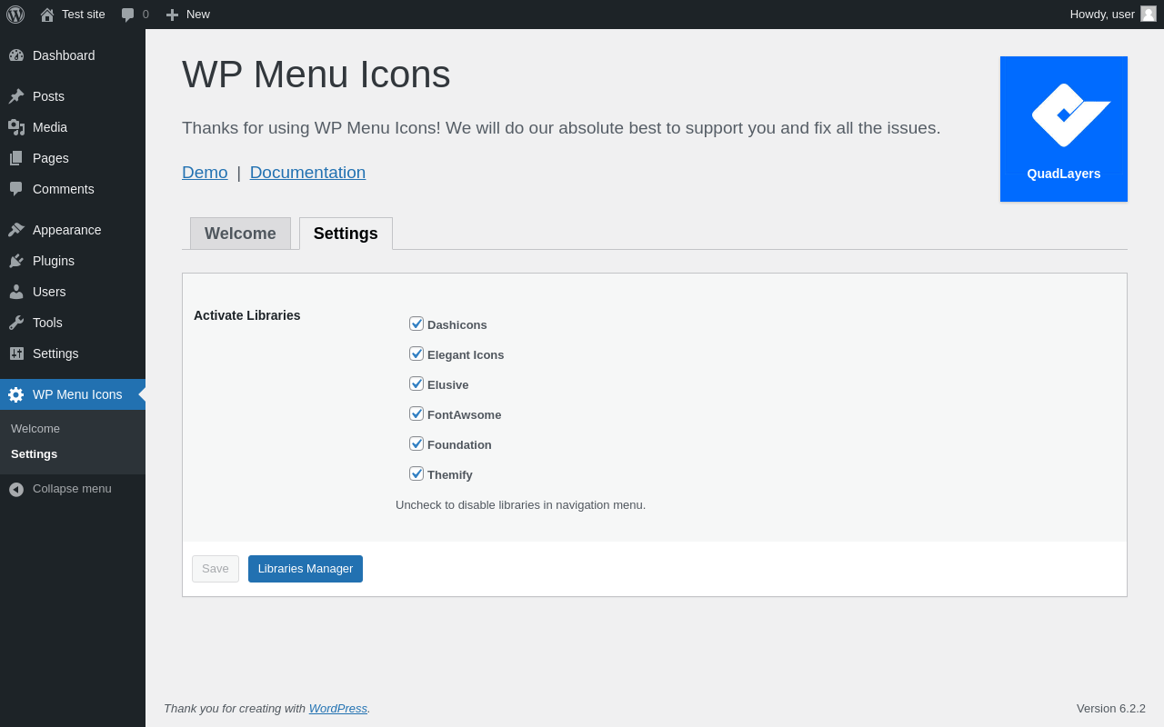Disable the Themify library checkbox
This screenshot has width=1164, height=727.
coord(416,473)
